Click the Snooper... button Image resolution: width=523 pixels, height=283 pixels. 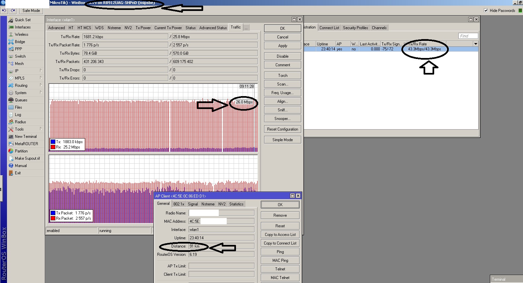point(282,119)
